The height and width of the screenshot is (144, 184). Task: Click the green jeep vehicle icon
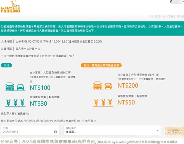pos(10,86)
